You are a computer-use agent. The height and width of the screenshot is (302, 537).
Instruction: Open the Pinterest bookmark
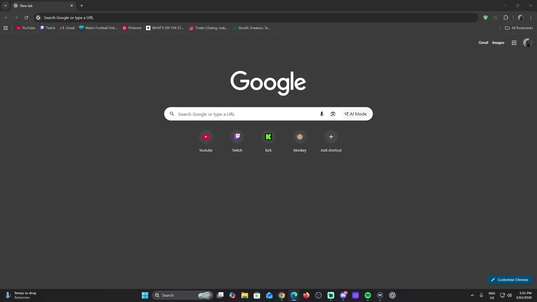[x=132, y=28]
